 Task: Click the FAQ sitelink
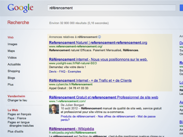62,72
